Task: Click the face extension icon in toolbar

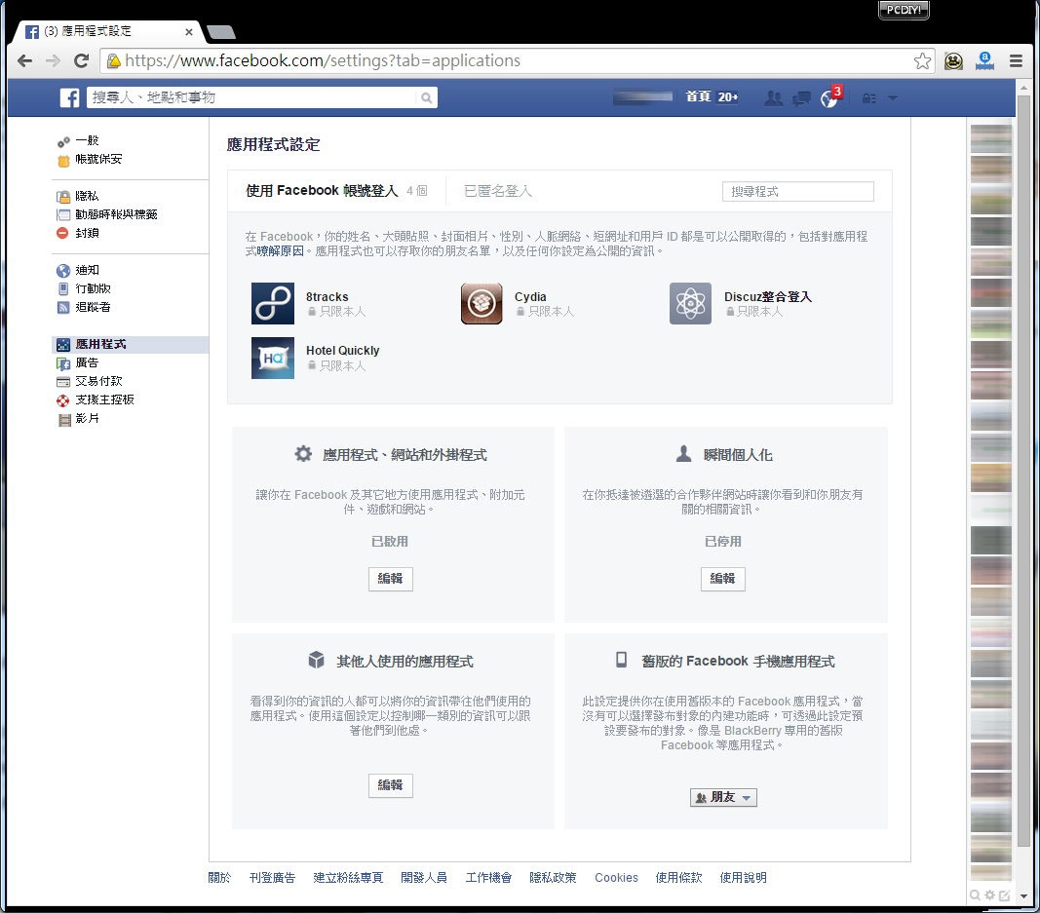Action: click(954, 61)
